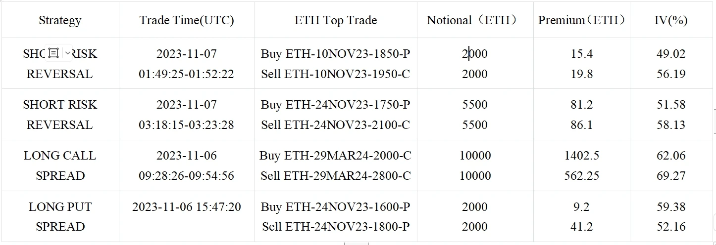Screen dimensions: 716x245
Task: Select the LONG PUT SPREAD strategy cell
Action: pyautogui.click(x=60, y=216)
